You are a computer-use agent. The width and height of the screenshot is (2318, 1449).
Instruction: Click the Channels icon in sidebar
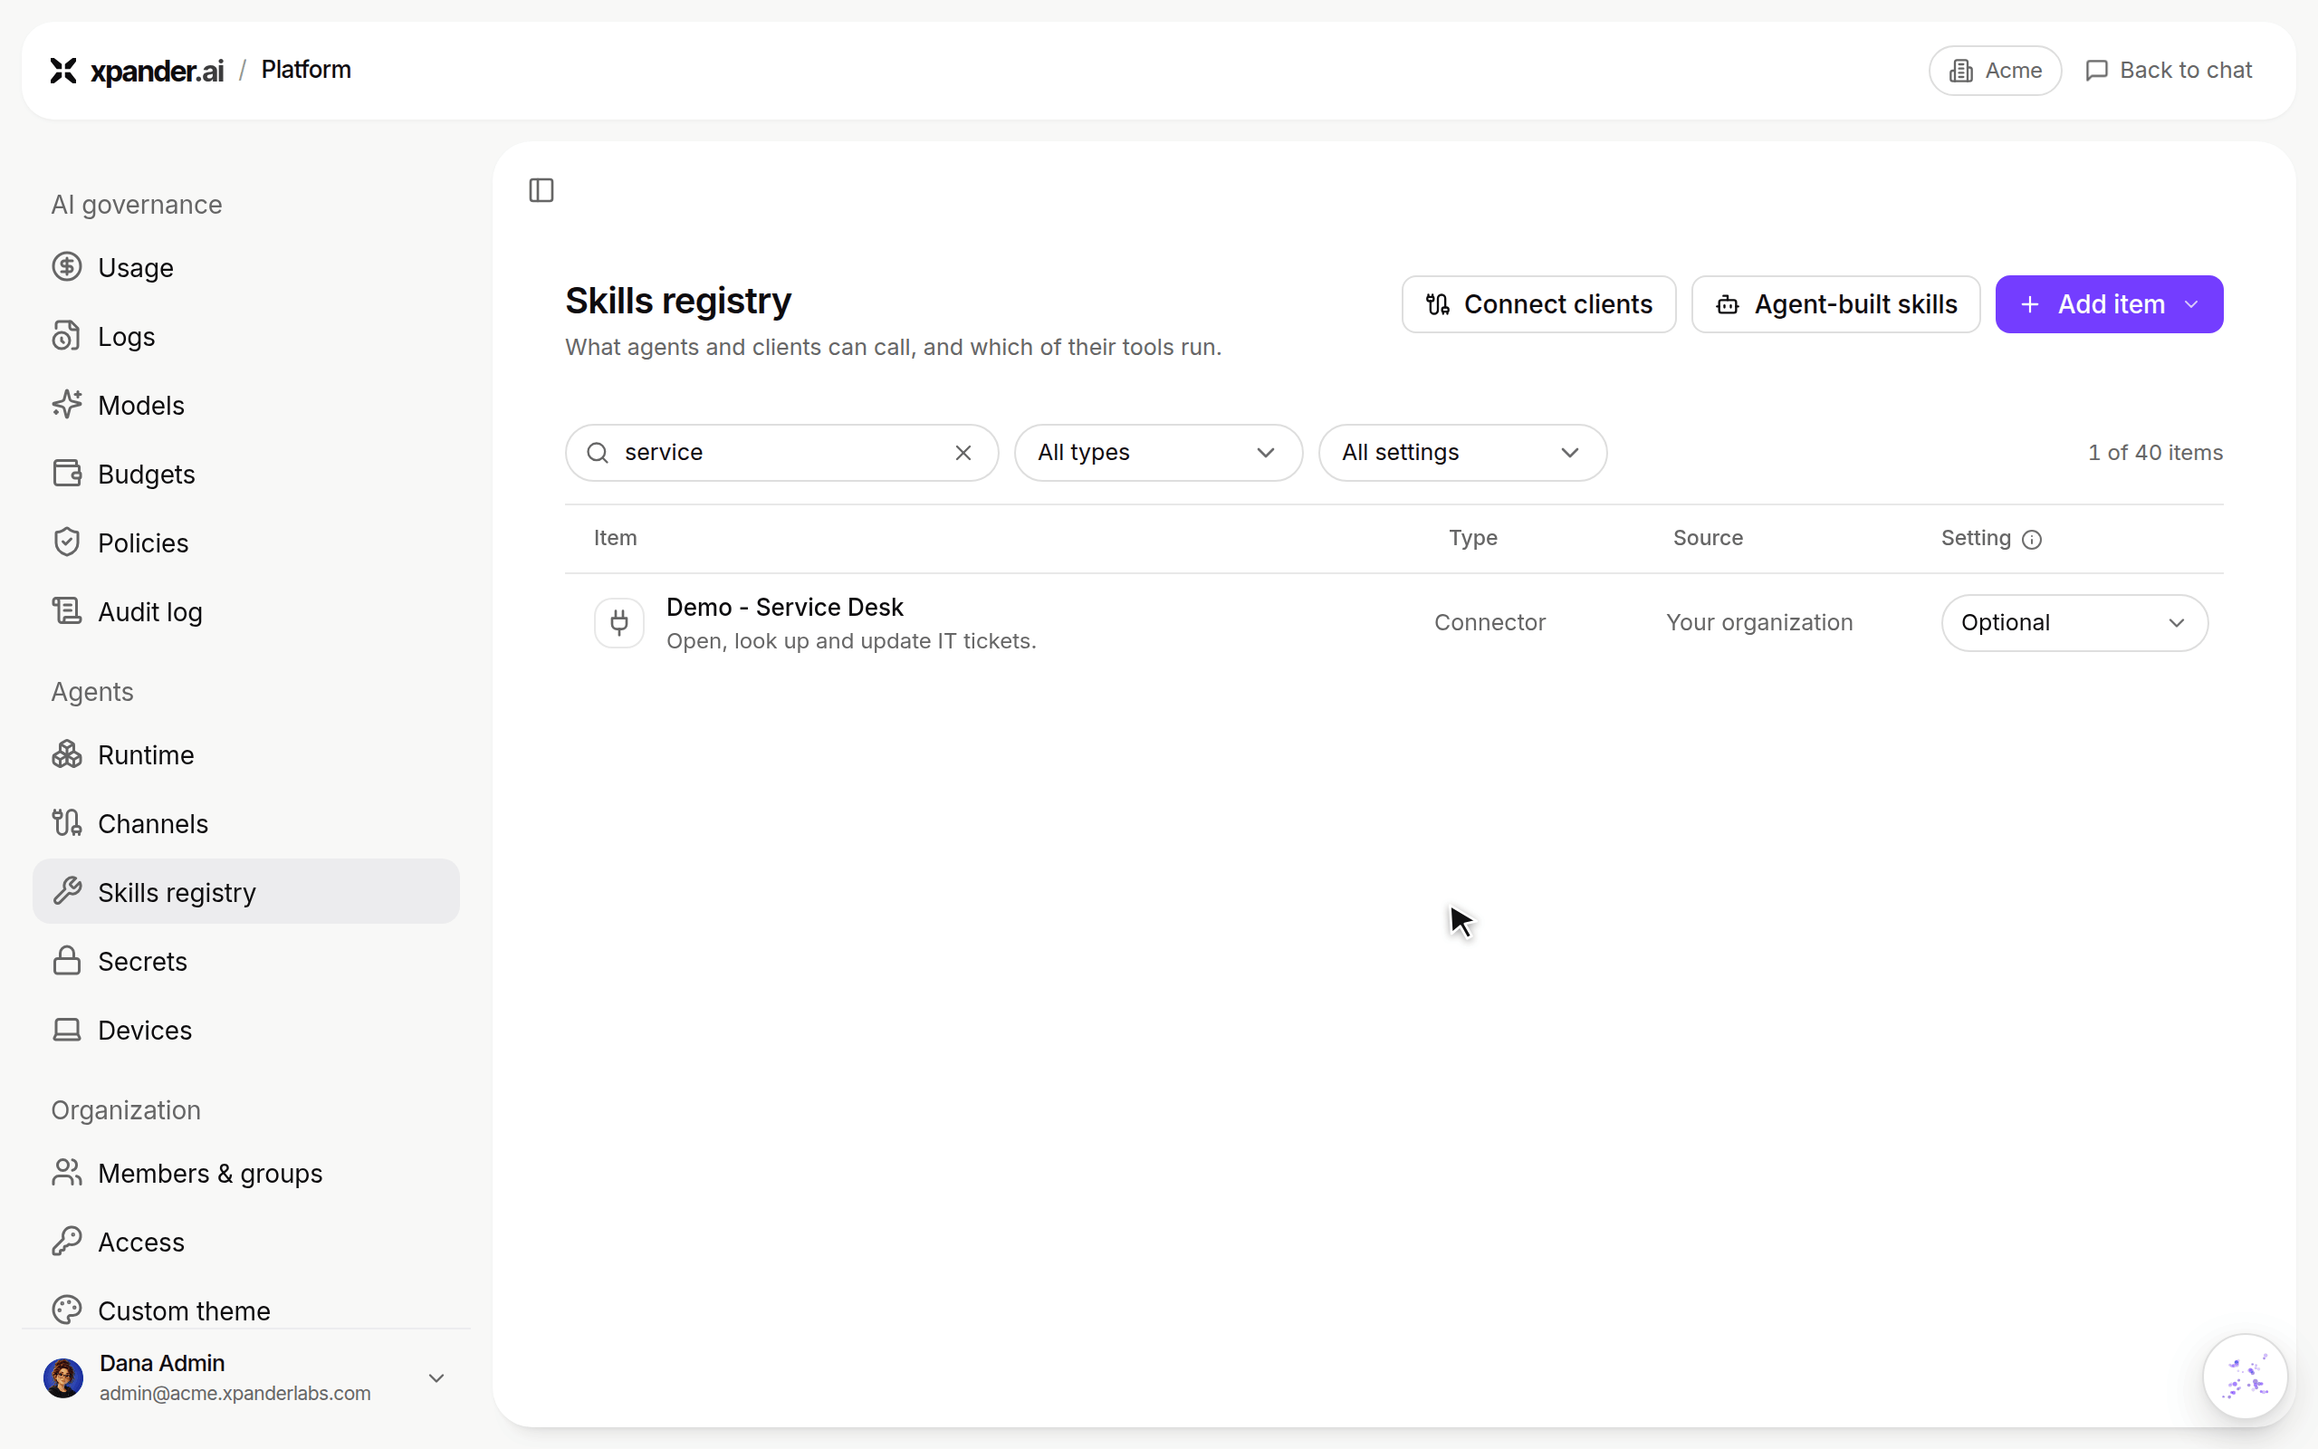(66, 823)
